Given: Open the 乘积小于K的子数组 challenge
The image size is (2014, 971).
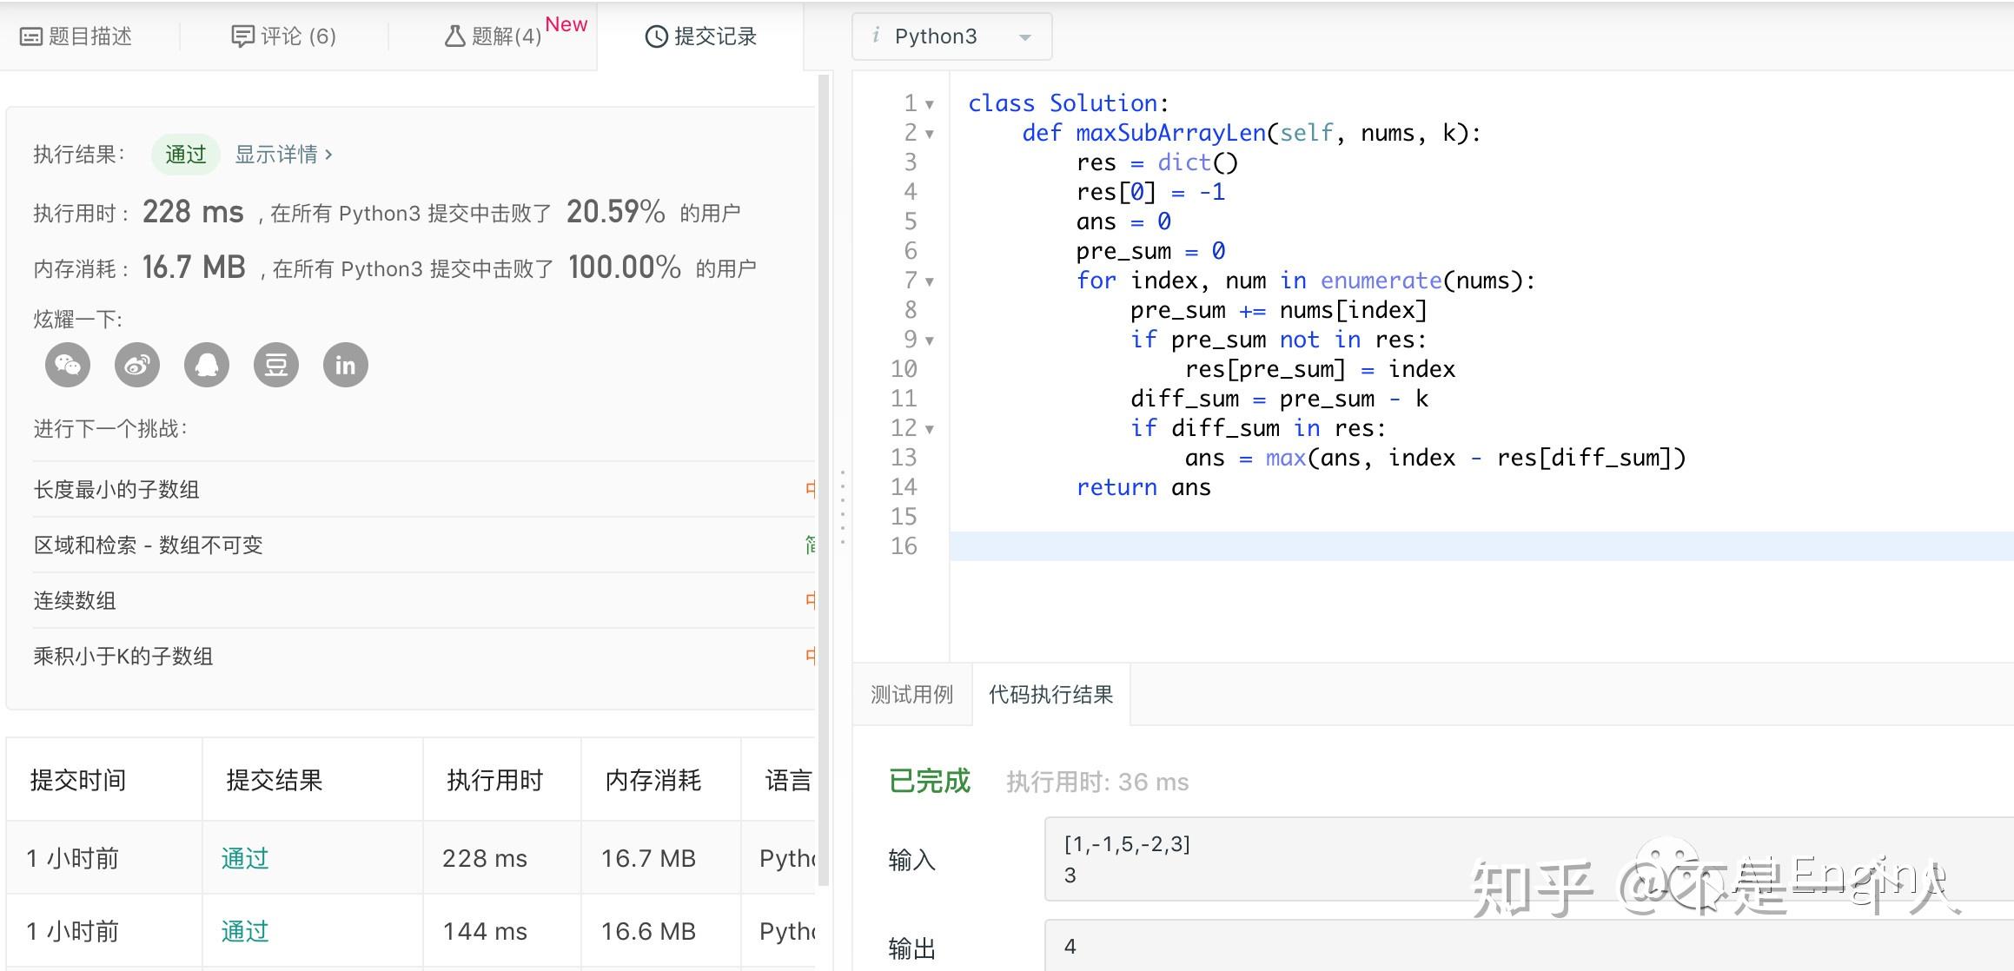Looking at the screenshot, I should click(123, 657).
